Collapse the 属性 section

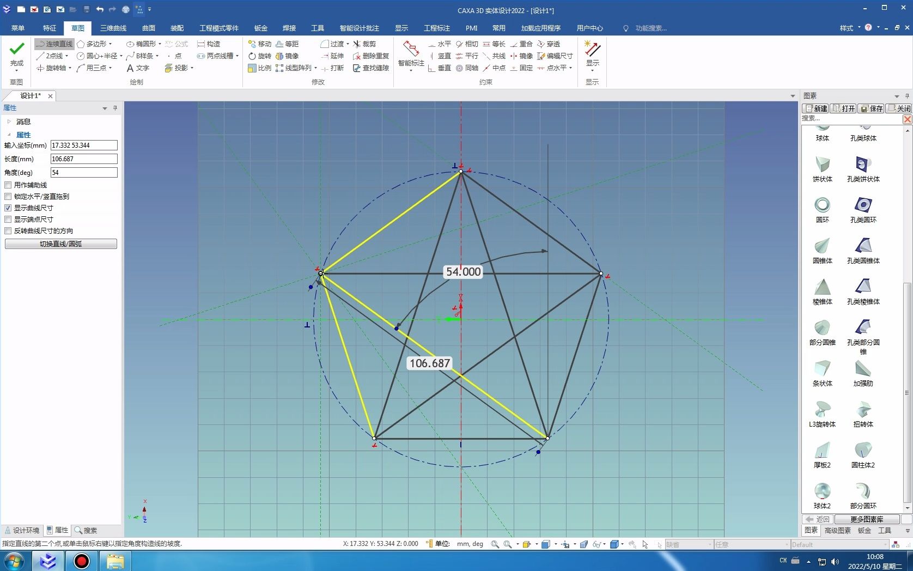(x=9, y=135)
